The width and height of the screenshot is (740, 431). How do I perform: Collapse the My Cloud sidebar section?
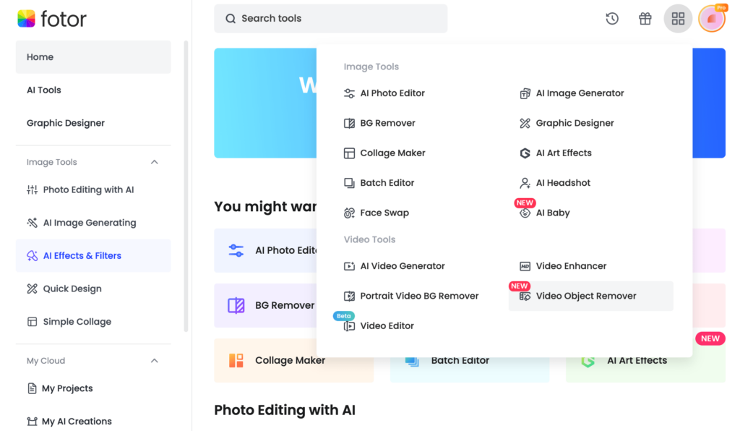click(x=154, y=361)
